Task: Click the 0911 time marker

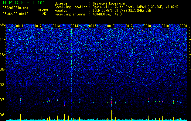Action: pyautogui.click(x=20, y=26)
